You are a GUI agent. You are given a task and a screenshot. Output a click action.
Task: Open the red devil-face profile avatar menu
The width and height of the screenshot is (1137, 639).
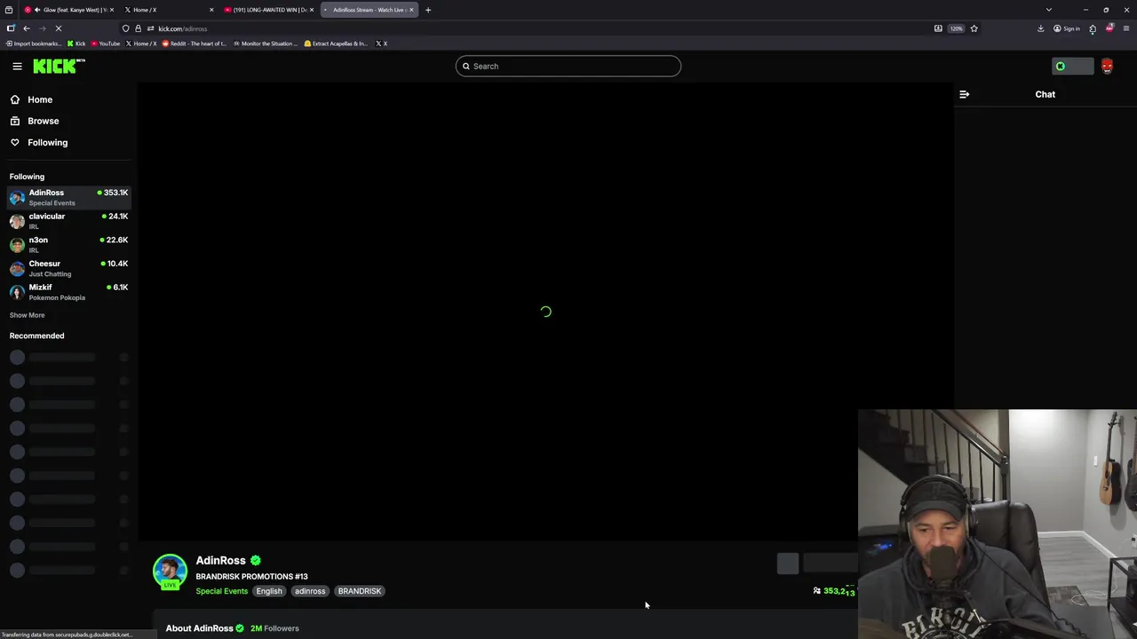(1107, 67)
